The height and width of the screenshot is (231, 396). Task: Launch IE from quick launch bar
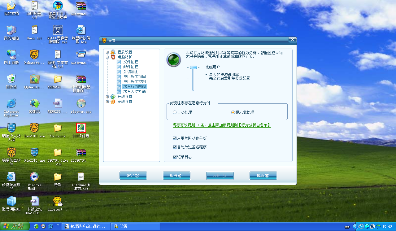click(50, 226)
